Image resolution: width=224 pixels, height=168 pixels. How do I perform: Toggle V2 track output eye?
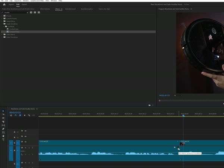(25, 136)
